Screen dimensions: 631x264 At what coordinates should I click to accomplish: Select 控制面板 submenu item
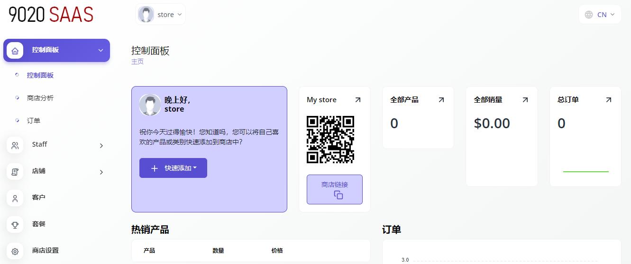click(x=40, y=75)
